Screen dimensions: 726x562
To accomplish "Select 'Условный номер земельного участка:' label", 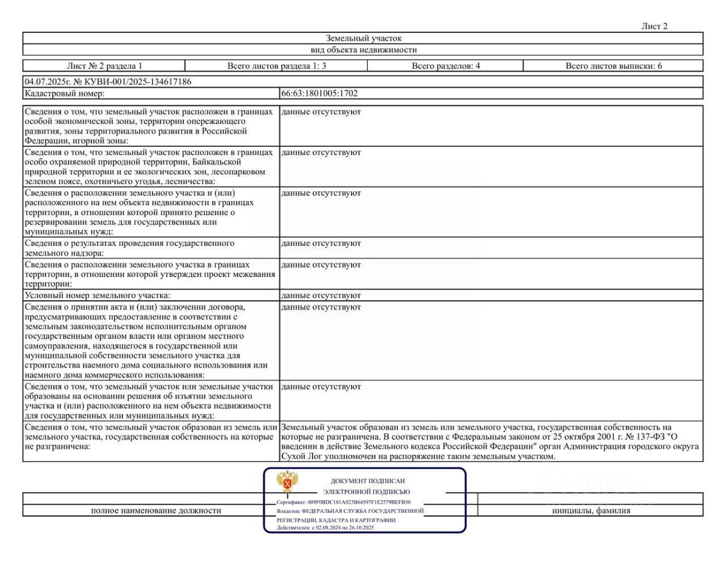I will point(97,296).
